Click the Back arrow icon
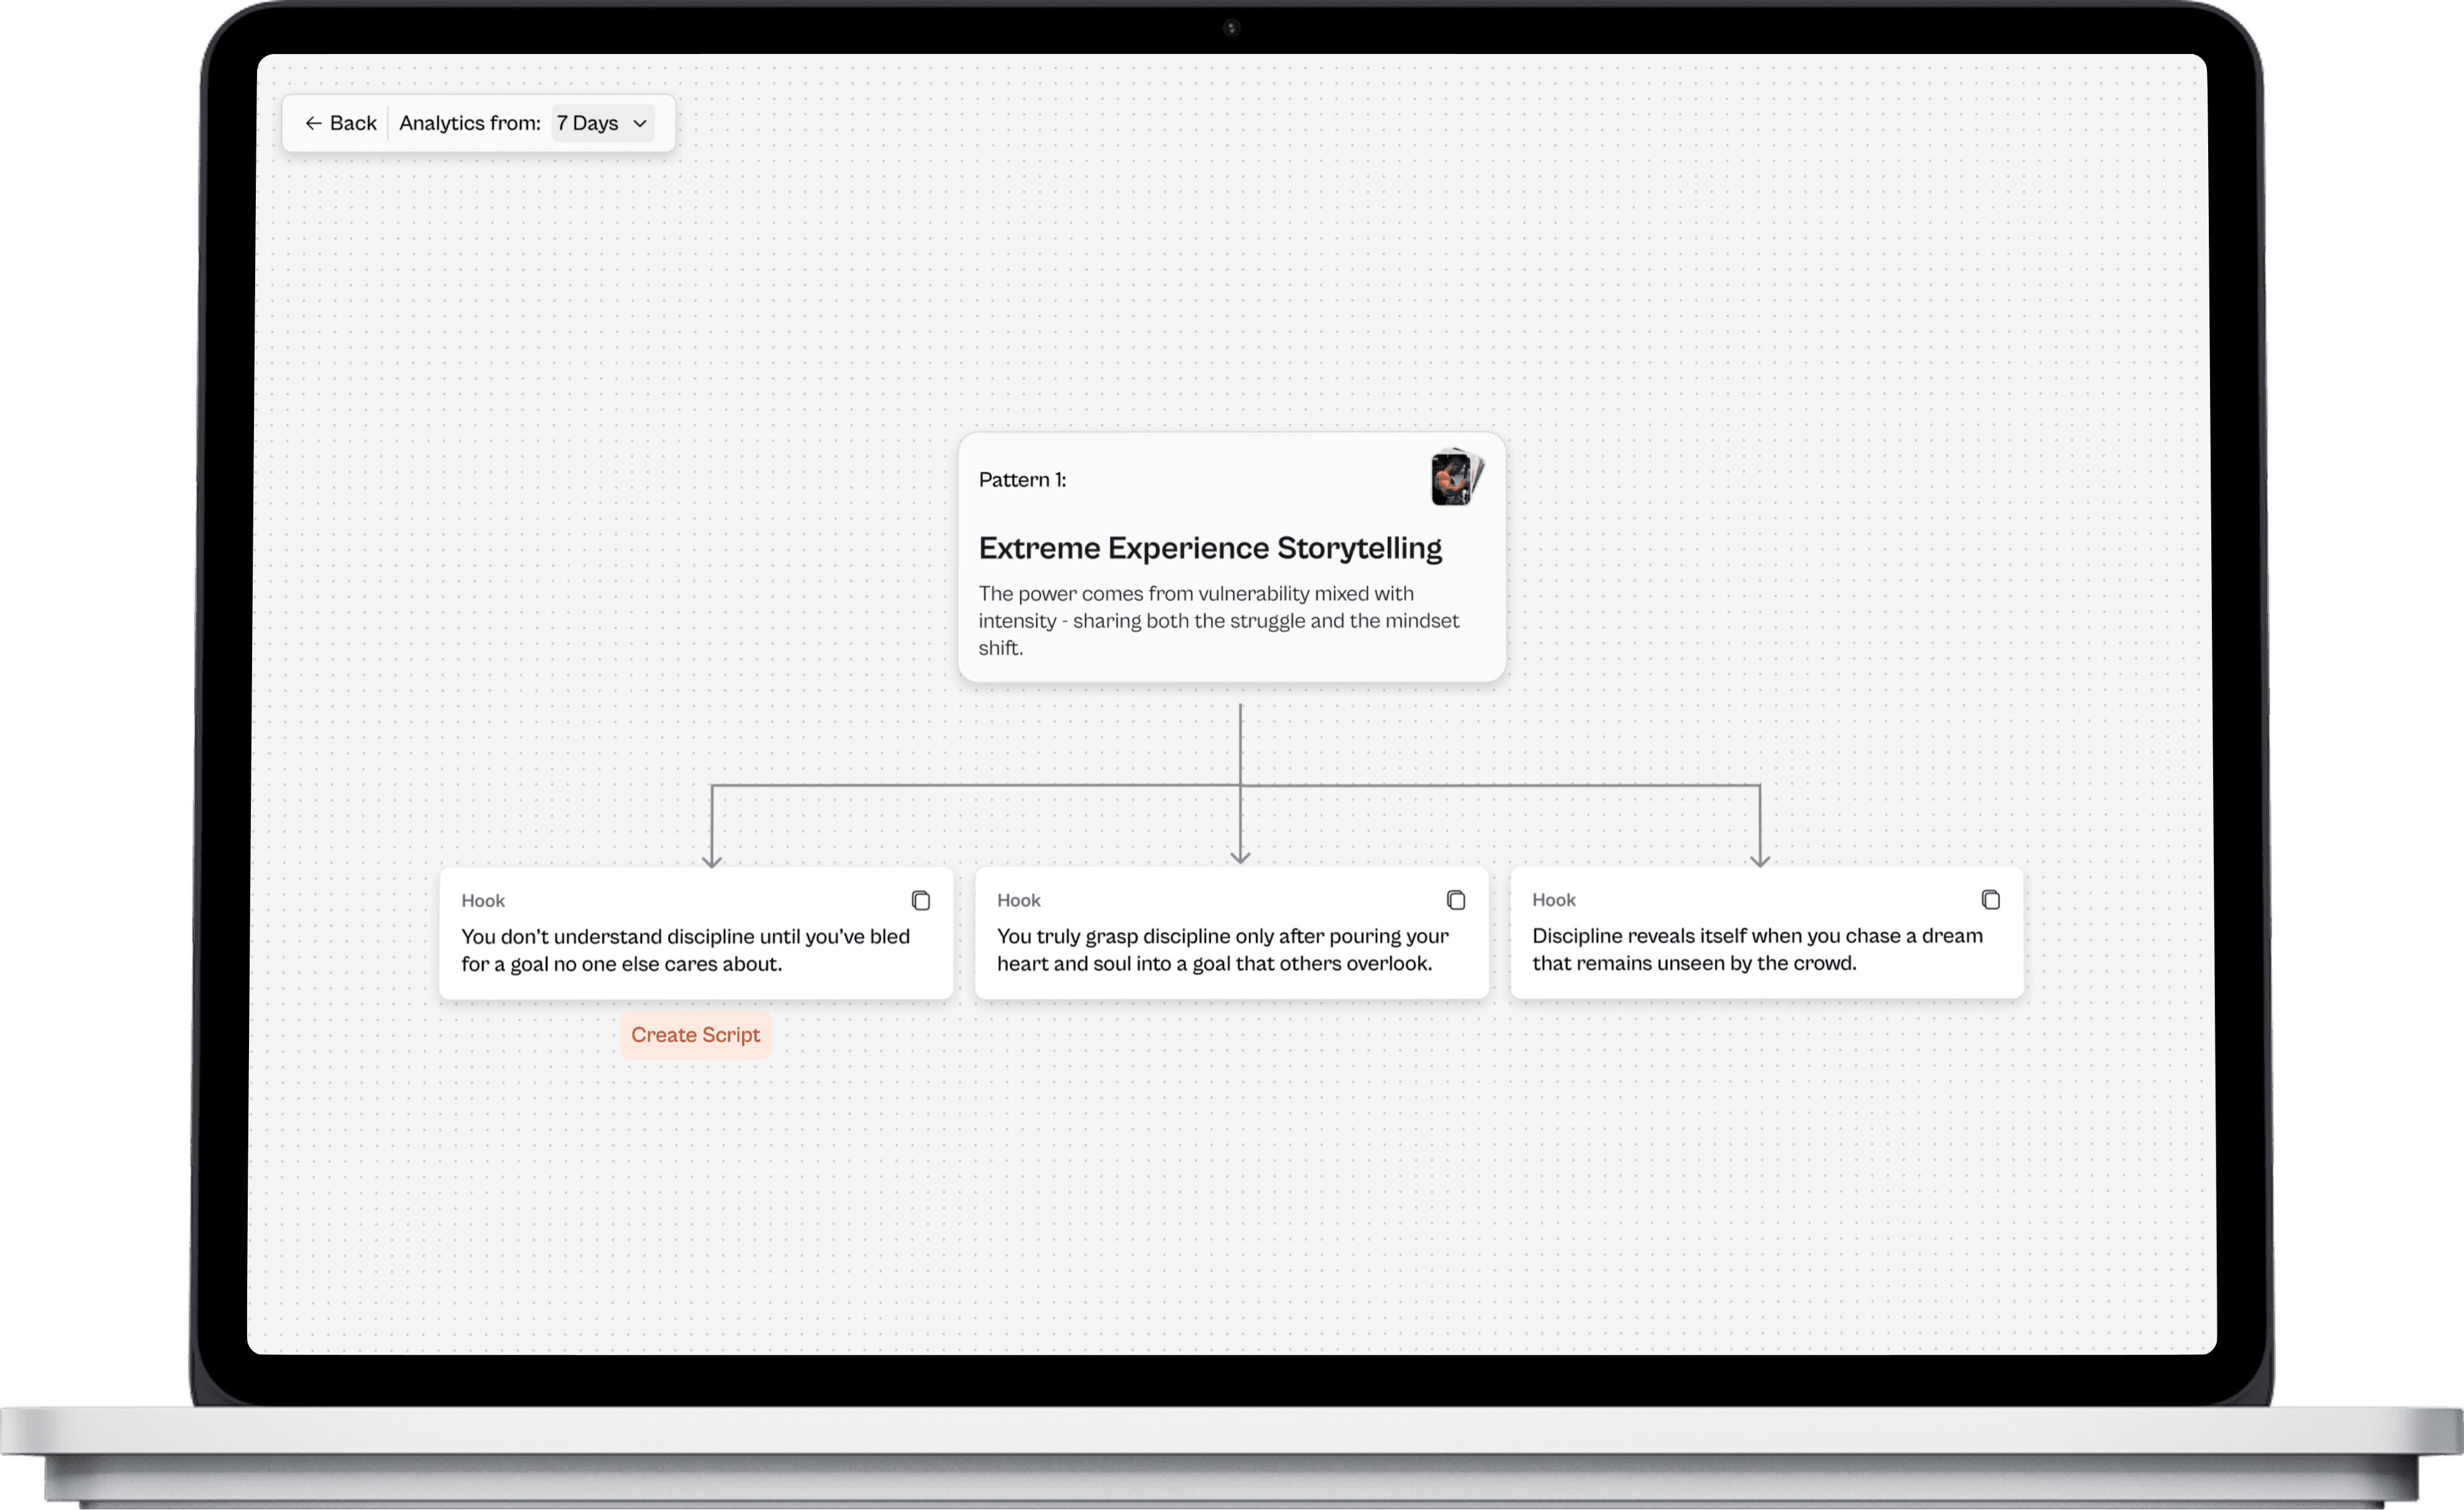Image resolution: width=2464 pixels, height=1510 pixels. pos(313,123)
